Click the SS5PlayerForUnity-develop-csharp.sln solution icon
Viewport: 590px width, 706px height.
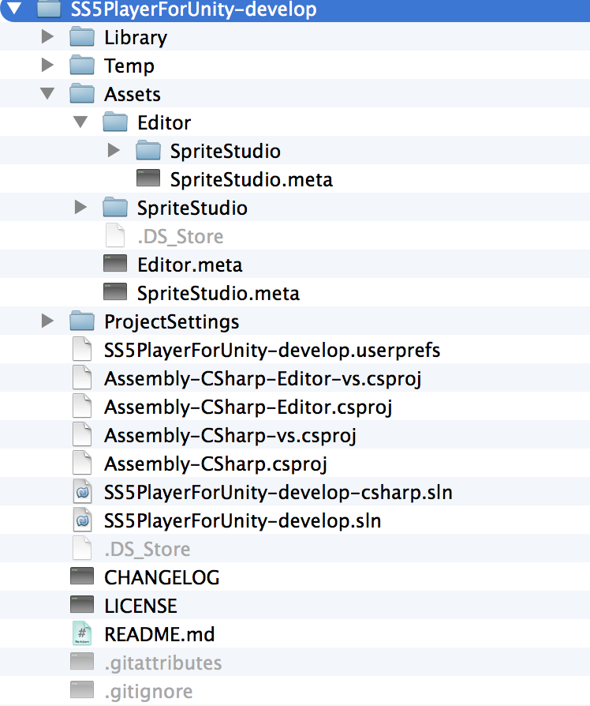82,492
